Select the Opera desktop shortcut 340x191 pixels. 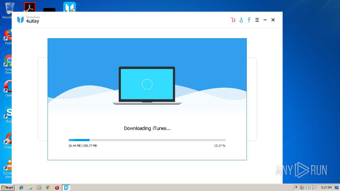(8, 88)
